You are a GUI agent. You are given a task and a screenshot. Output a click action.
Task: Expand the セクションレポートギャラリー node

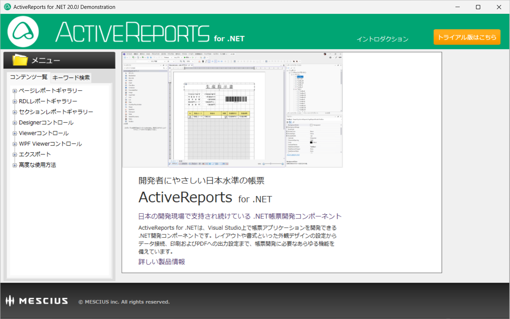coord(15,112)
